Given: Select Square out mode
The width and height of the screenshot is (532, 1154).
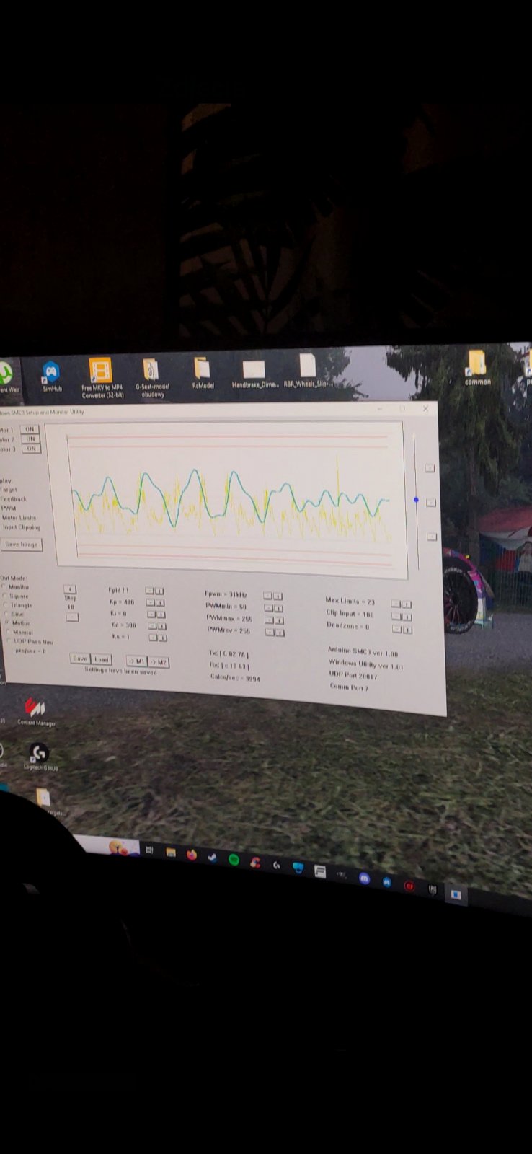Looking at the screenshot, I should point(17,596).
